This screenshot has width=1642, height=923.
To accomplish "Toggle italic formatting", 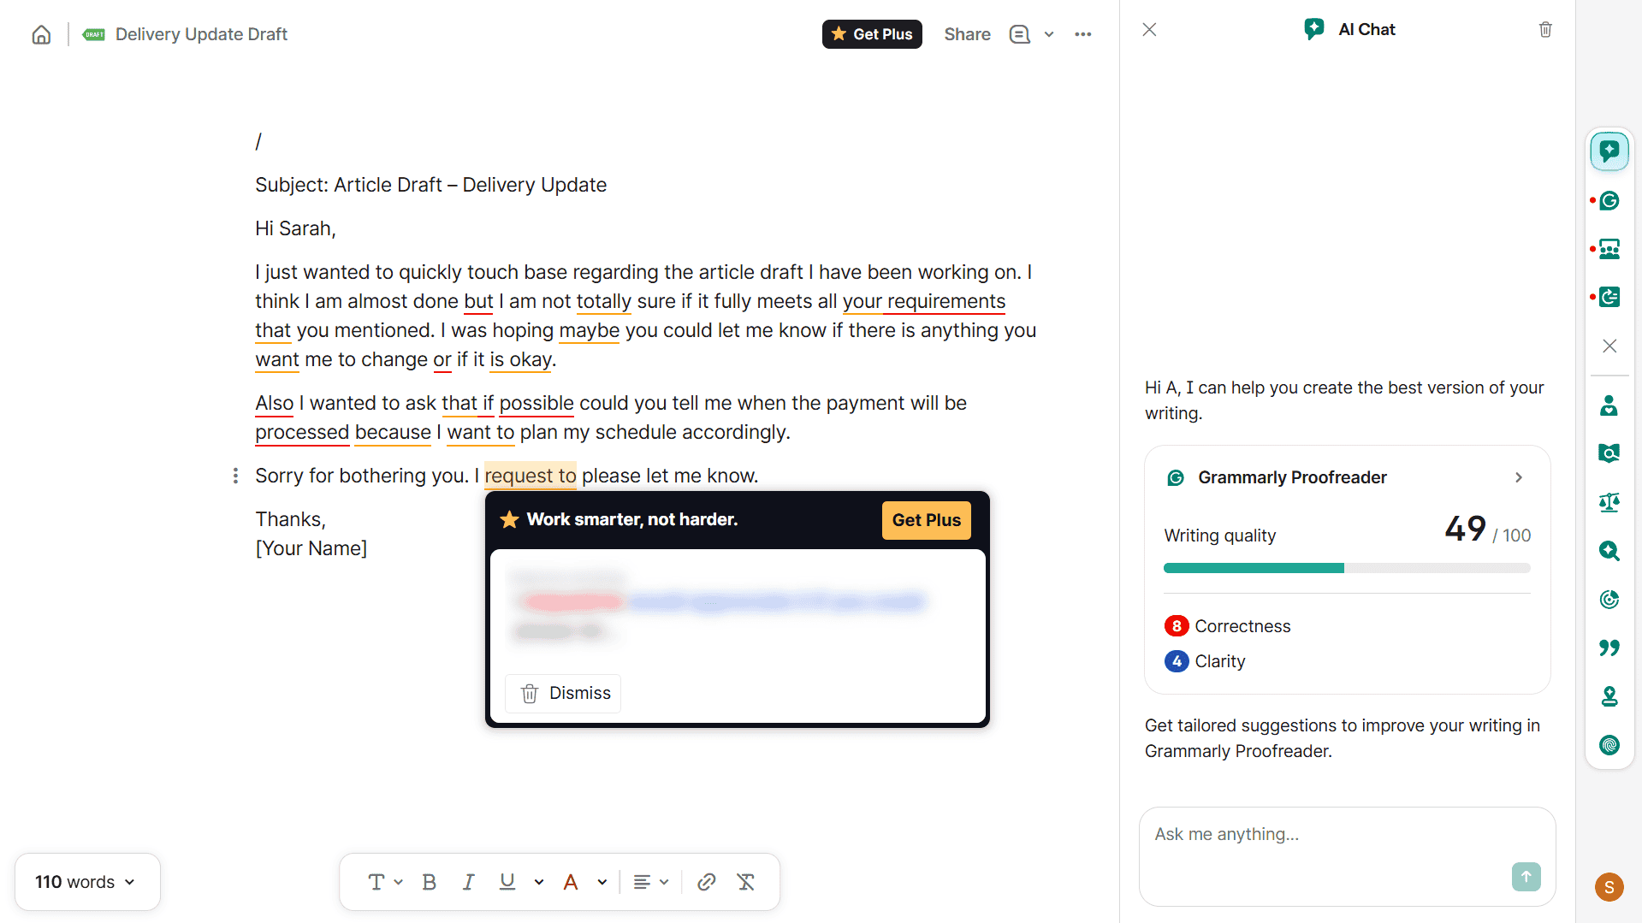I will pyautogui.click(x=468, y=882).
